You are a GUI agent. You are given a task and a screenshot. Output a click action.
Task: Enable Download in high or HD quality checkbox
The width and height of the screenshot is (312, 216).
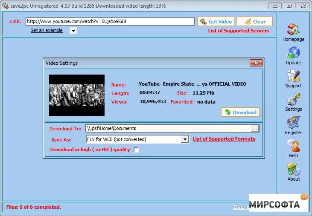[137, 150]
